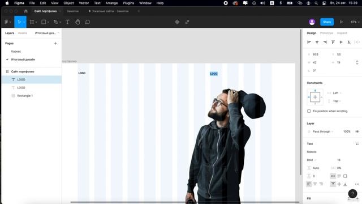The width and height of the screenshot is (362, 204).
Task: Align selection right
Action: [x=325, y=42]
